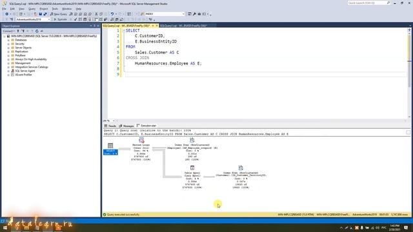Click the New Query toolbar button

[59, 14]
